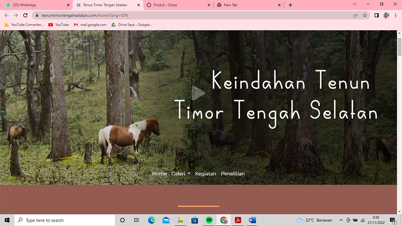Click the address bar URL field
The height and width of the screenshot is (226, 402).
181,15
